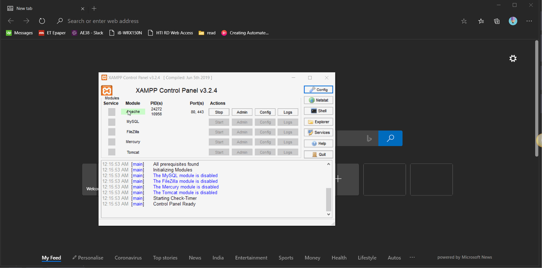This screenshot has height=268, width=542.
Task: Open the Messages bookmark
Action: pyautogui.click(x=19, y=33)
